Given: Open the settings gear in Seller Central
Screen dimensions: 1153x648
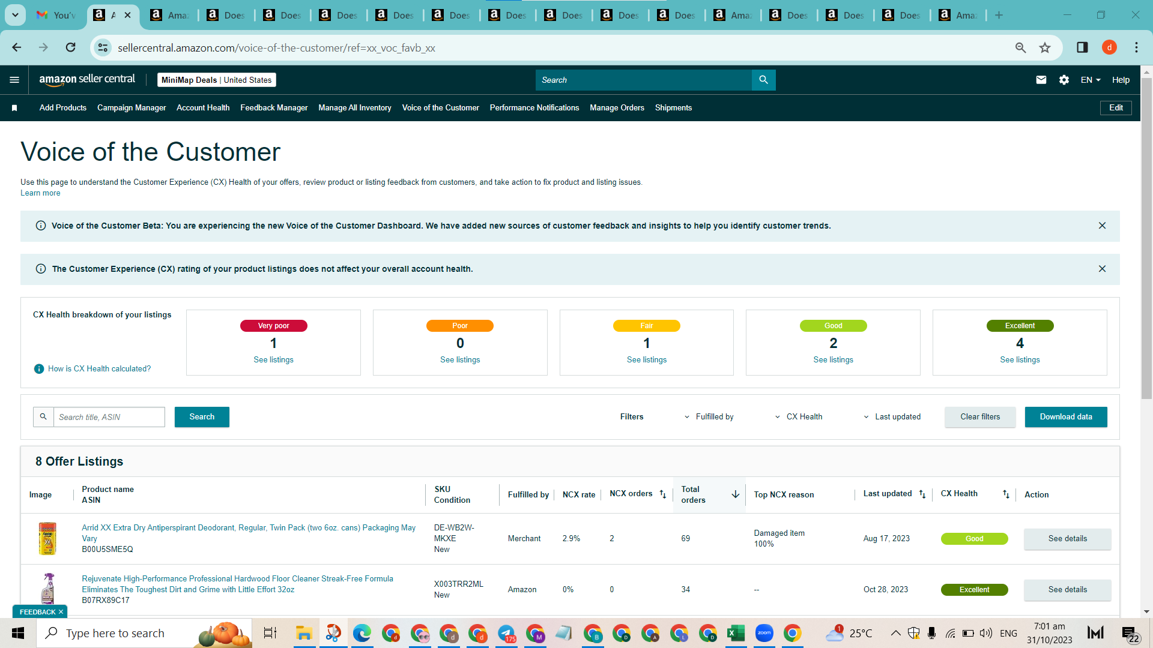Looking at the screenshot, I should [1064, 80].
